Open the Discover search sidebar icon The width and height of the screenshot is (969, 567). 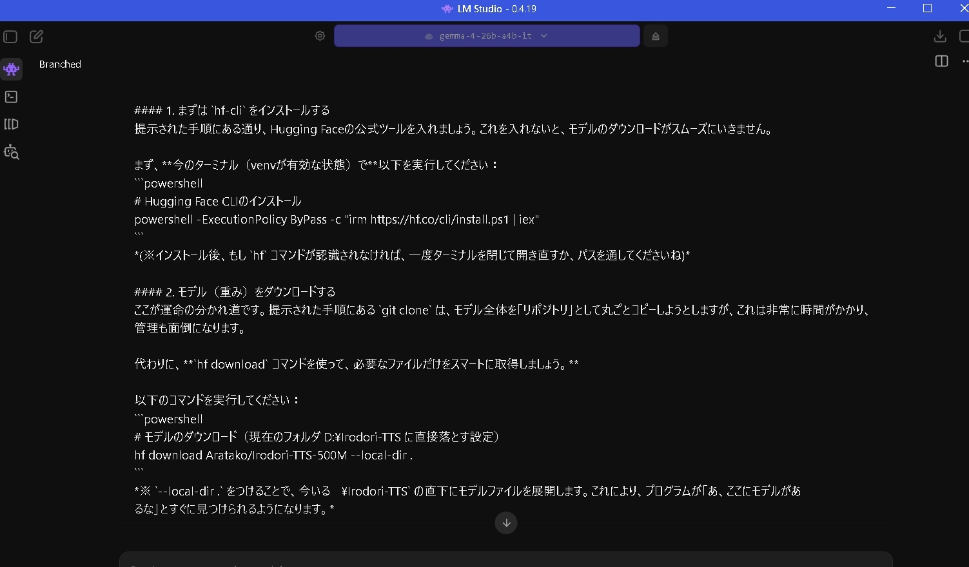(11, 152)
